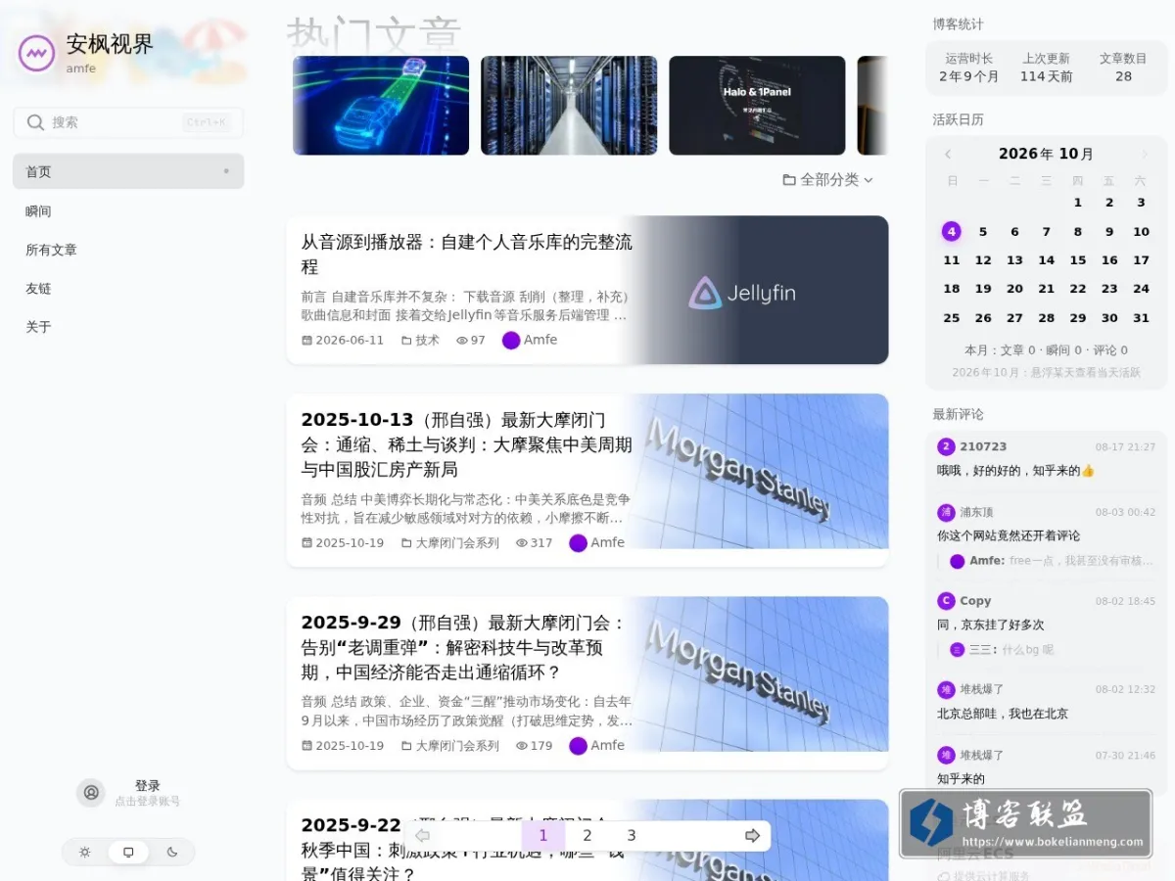This screenshot has width=1175, height=881.
Task: Click 文章数目 28 statistic
Action: (1123, 68)
